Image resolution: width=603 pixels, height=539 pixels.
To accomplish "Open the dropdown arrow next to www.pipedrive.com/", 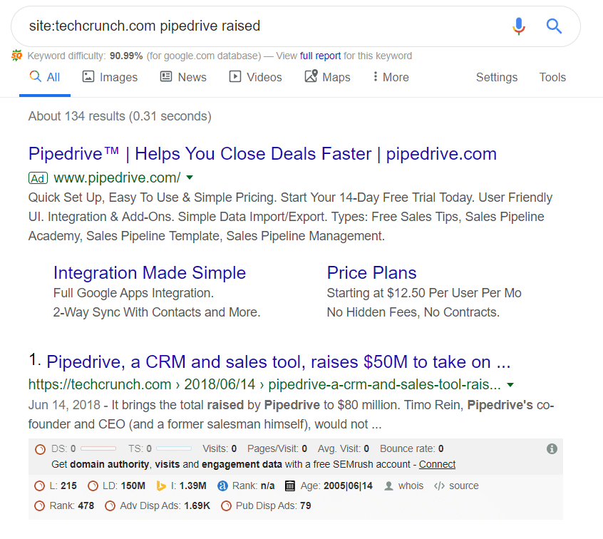I will click(190, 178).
